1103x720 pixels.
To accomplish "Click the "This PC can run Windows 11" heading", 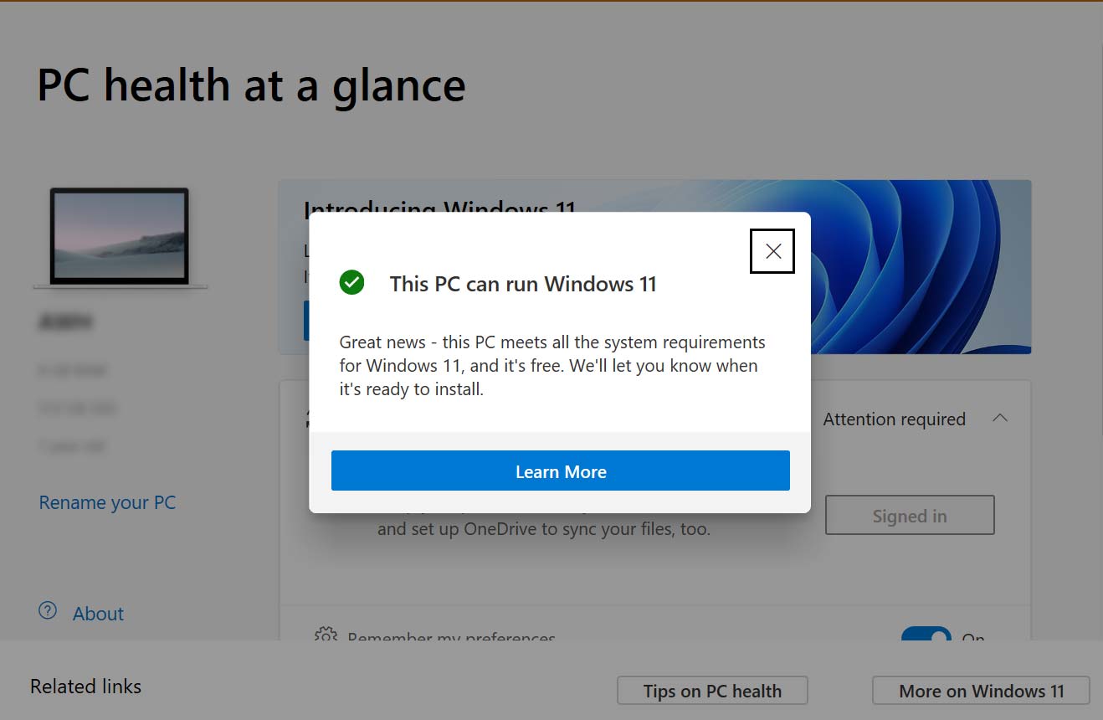I will 523,284.
